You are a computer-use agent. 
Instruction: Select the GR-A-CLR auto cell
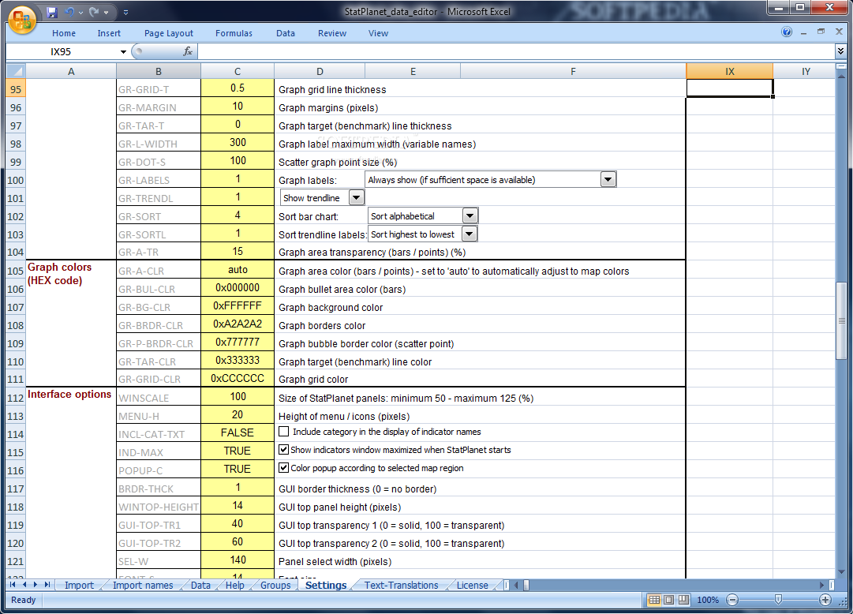coord(238,269)
